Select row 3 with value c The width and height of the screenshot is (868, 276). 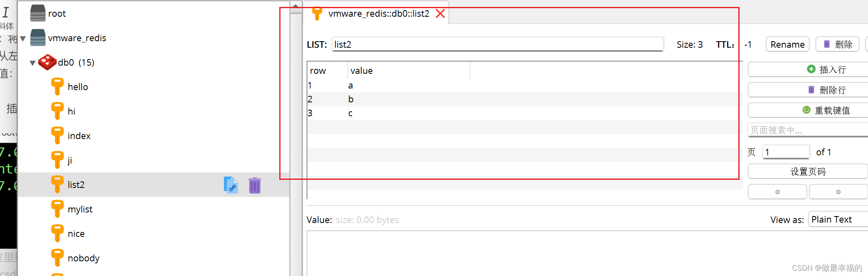point(524,113)
